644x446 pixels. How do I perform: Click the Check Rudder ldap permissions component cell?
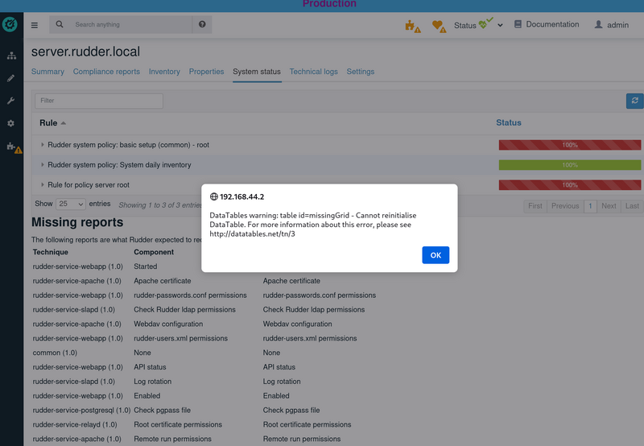tap(184, 310)
